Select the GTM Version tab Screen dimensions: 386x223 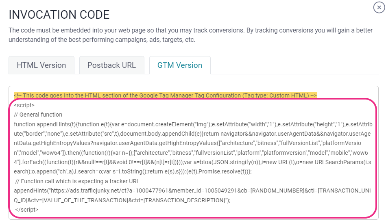coord(180,65)
